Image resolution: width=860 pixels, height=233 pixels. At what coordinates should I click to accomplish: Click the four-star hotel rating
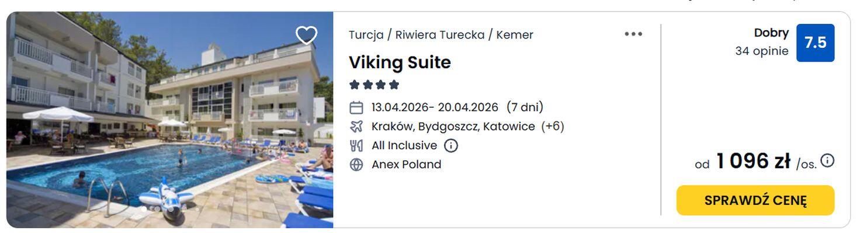[374, 85]
